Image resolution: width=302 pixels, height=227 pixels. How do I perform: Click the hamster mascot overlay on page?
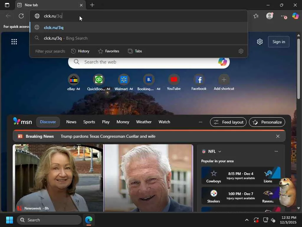coord(288,192)
